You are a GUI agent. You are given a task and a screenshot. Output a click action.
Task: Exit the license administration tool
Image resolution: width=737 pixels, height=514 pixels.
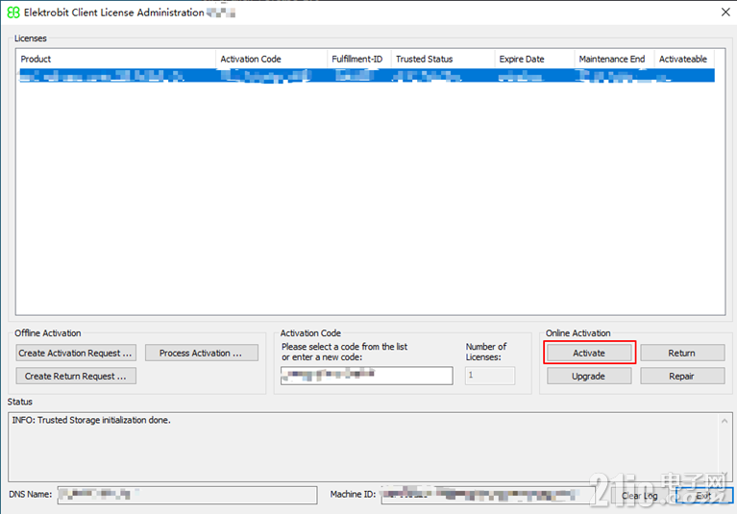coord(703,496)
